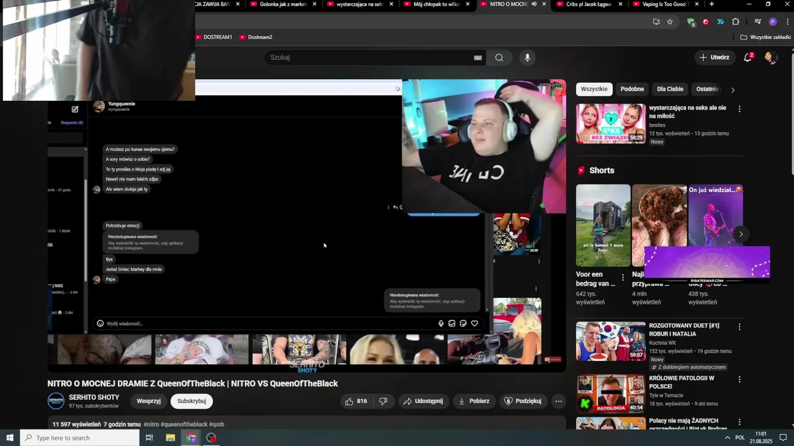The width and height of the screenshot is (794, 446).
Task: Select the Ostatnio filter chip
Action: point(707,89)
